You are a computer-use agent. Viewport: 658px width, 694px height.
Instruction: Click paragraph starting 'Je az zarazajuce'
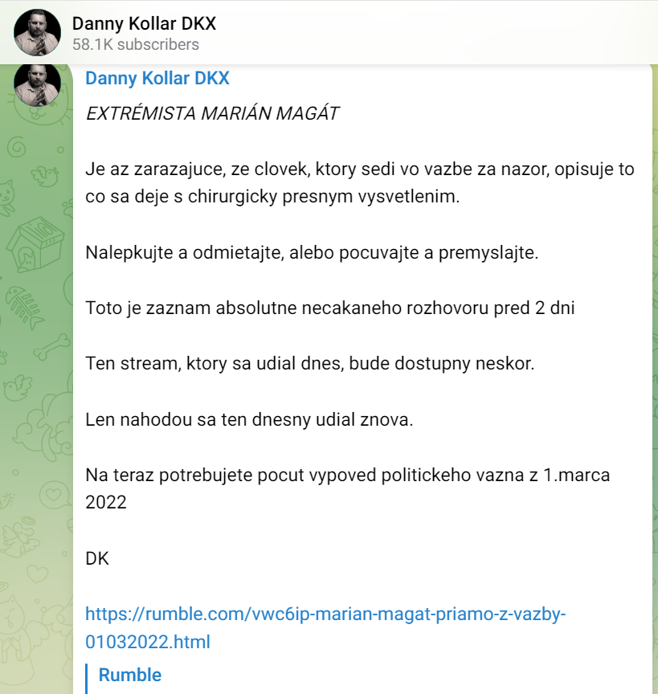click(x=360, y=183)
